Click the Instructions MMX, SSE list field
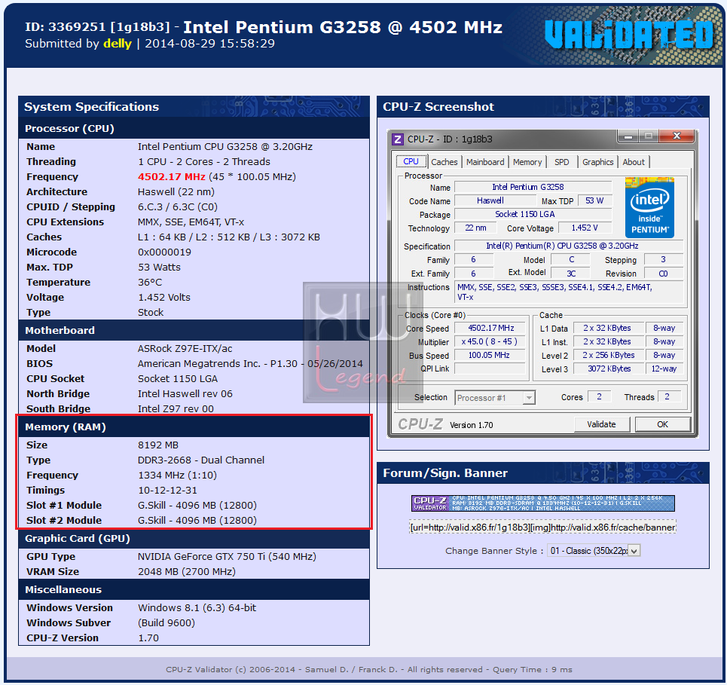This screenshot has width=727, height=685. pos(569,292)
